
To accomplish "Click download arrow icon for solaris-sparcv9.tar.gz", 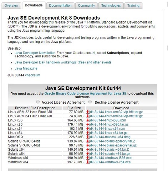I will pos(88,145).
